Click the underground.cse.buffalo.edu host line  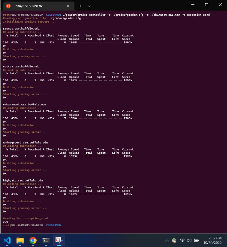(25, 142)
